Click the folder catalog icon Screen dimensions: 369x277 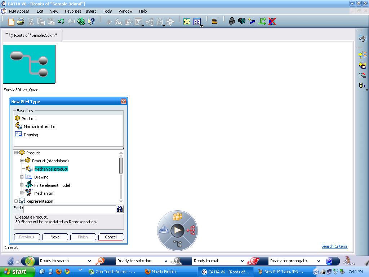[x=215, y=22]
